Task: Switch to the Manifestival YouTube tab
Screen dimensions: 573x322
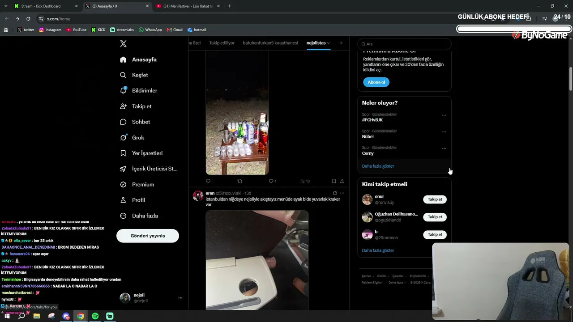Action: [x=188, y=6]
